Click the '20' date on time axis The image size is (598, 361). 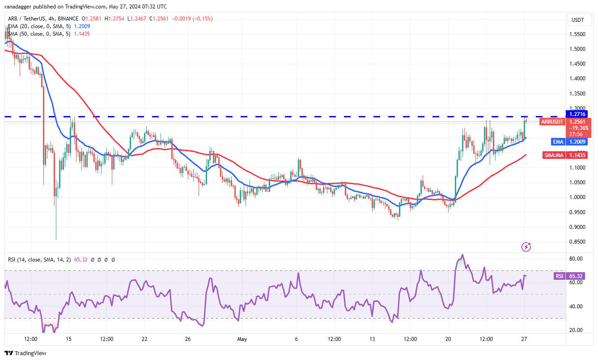449,339
